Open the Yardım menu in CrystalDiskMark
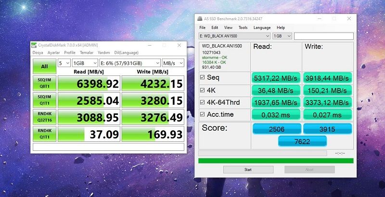 click(x=103, y=53)
